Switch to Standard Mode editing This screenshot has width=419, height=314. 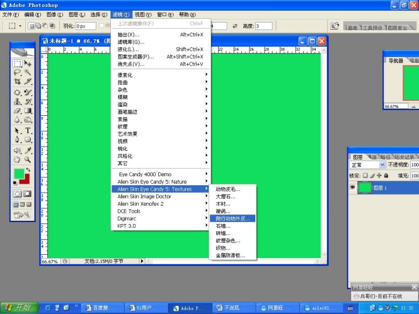17,194
